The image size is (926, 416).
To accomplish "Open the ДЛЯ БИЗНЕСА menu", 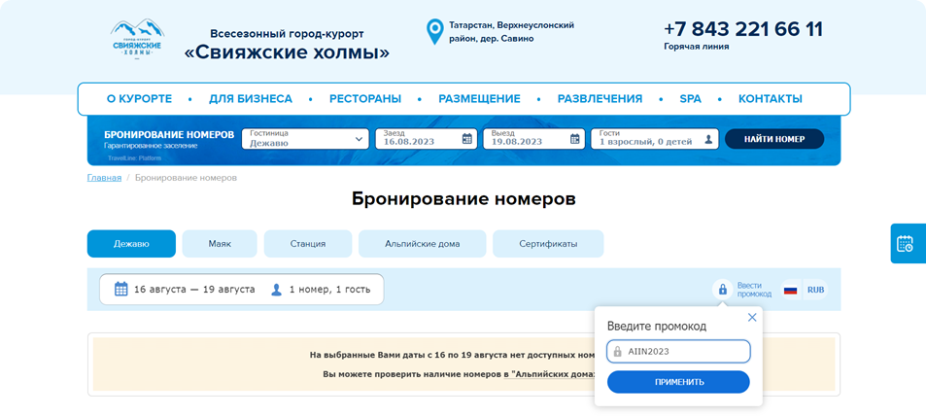I will pos(251,99).
